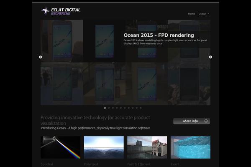Click the slide description about flat panel displays

(165, 42)
